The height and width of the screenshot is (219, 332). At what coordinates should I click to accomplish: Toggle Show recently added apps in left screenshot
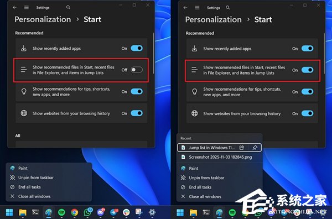point(137,48)
